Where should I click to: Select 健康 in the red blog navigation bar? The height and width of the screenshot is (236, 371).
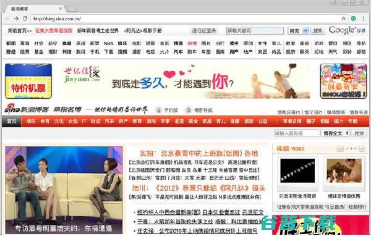[x=235, y=121]
